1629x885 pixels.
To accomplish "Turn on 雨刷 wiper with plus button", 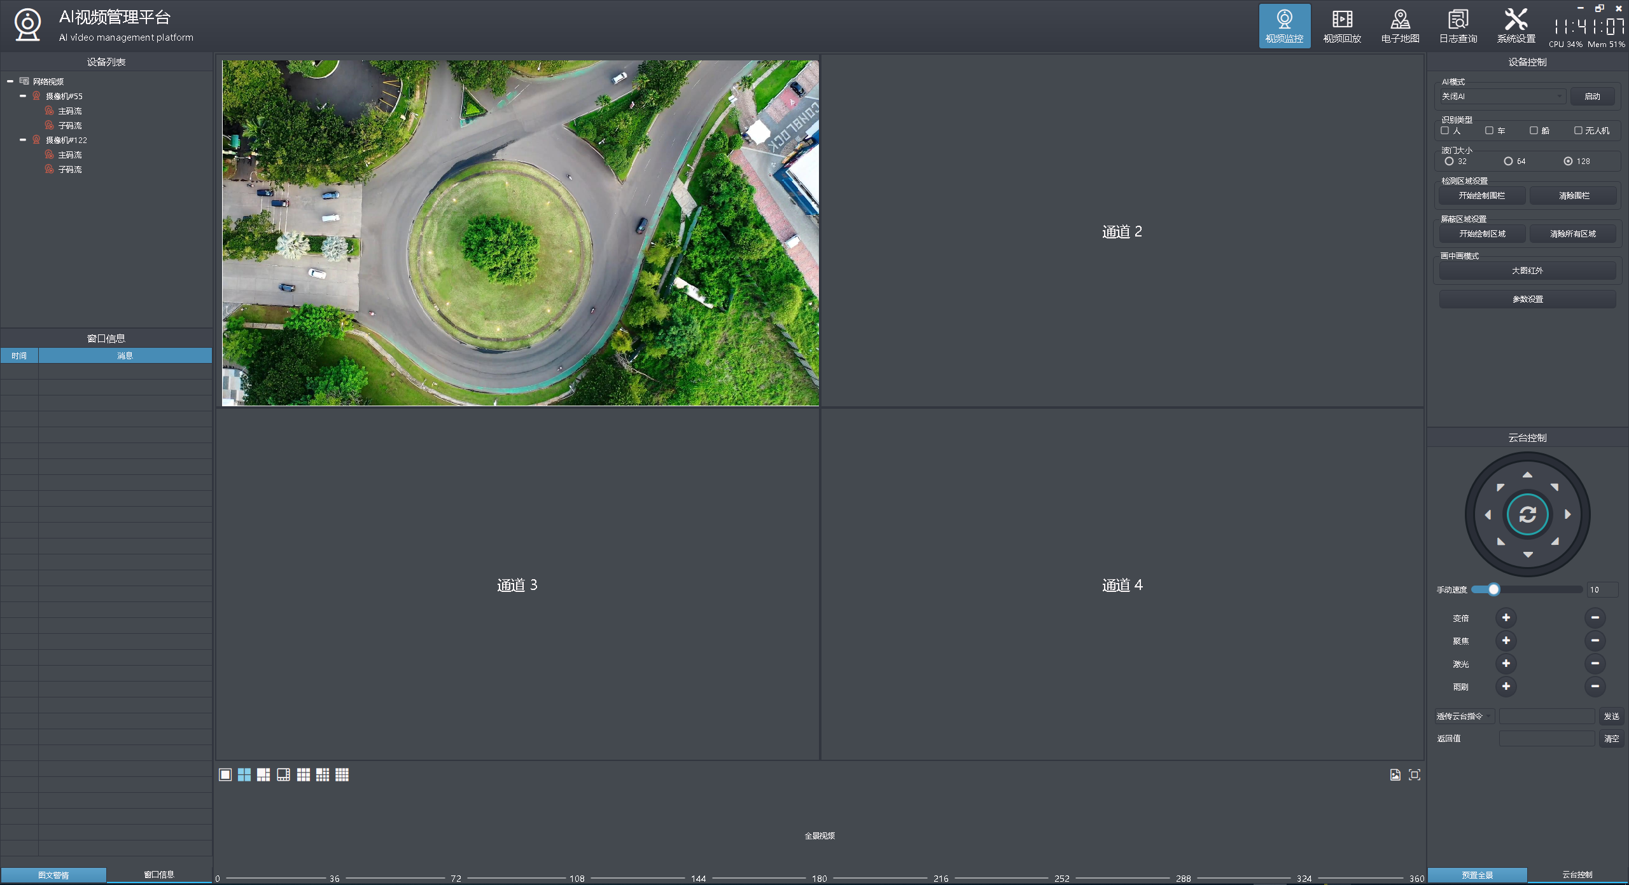I will (1506, 687).
